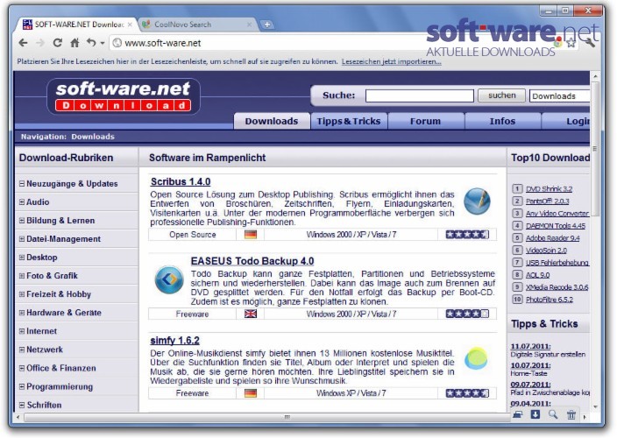The width and height of the screenshot is (617, 438).
Task: Click the UK flag in EASEUS row
Action: 251,314
